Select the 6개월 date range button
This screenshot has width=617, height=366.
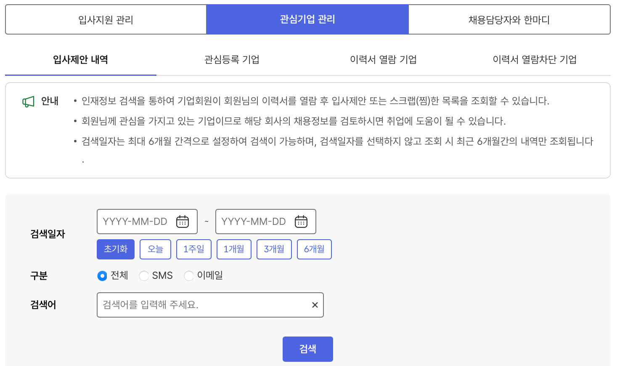click(x=314, y=249)
